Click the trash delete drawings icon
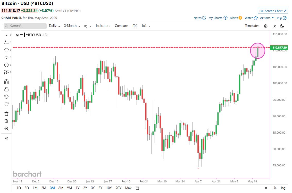 [x=6, y=114]
